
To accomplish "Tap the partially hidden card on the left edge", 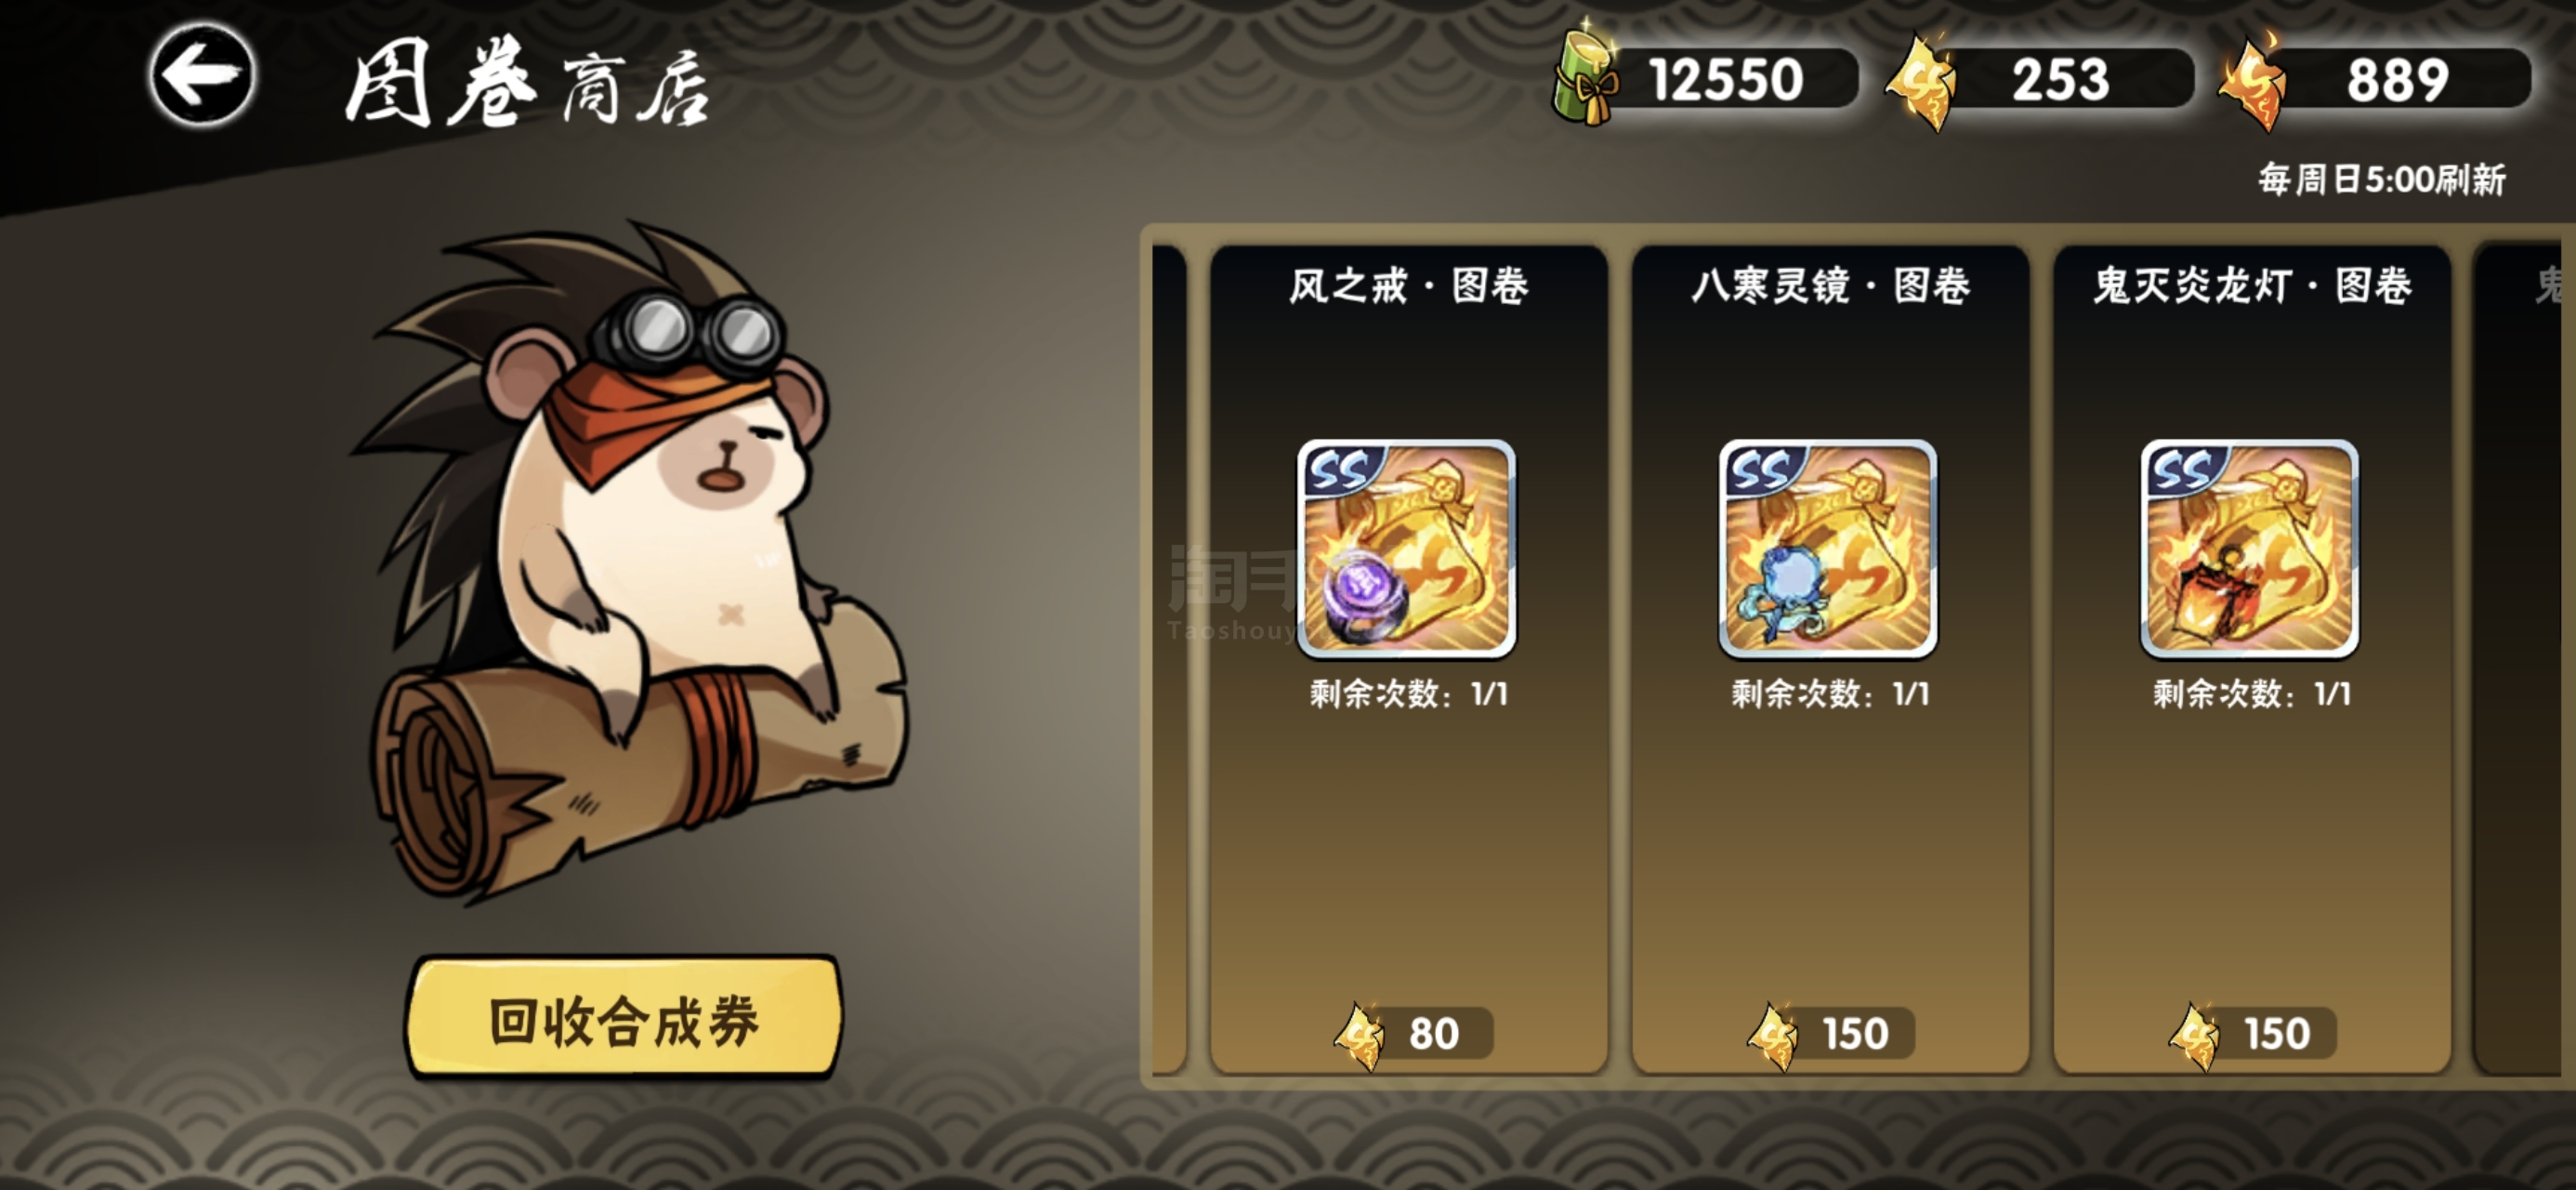I will pyautogui.click(x=1169, y=661).
